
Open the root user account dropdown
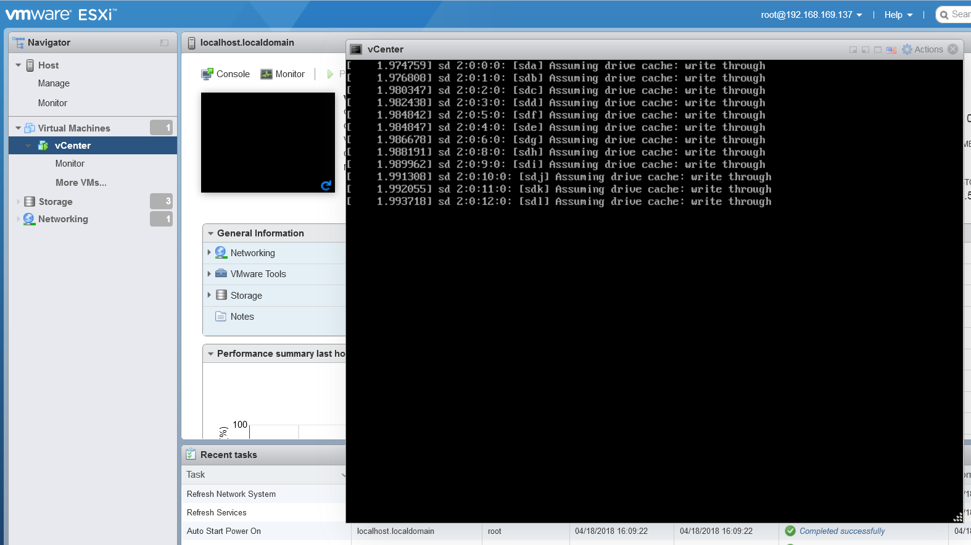(811, 15)
